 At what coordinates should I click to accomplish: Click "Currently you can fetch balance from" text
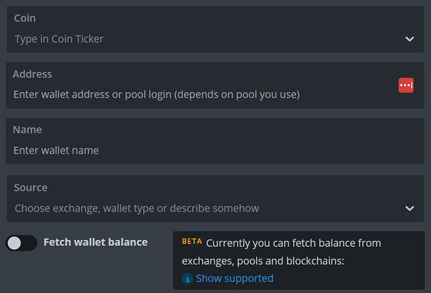pos(293,243)
